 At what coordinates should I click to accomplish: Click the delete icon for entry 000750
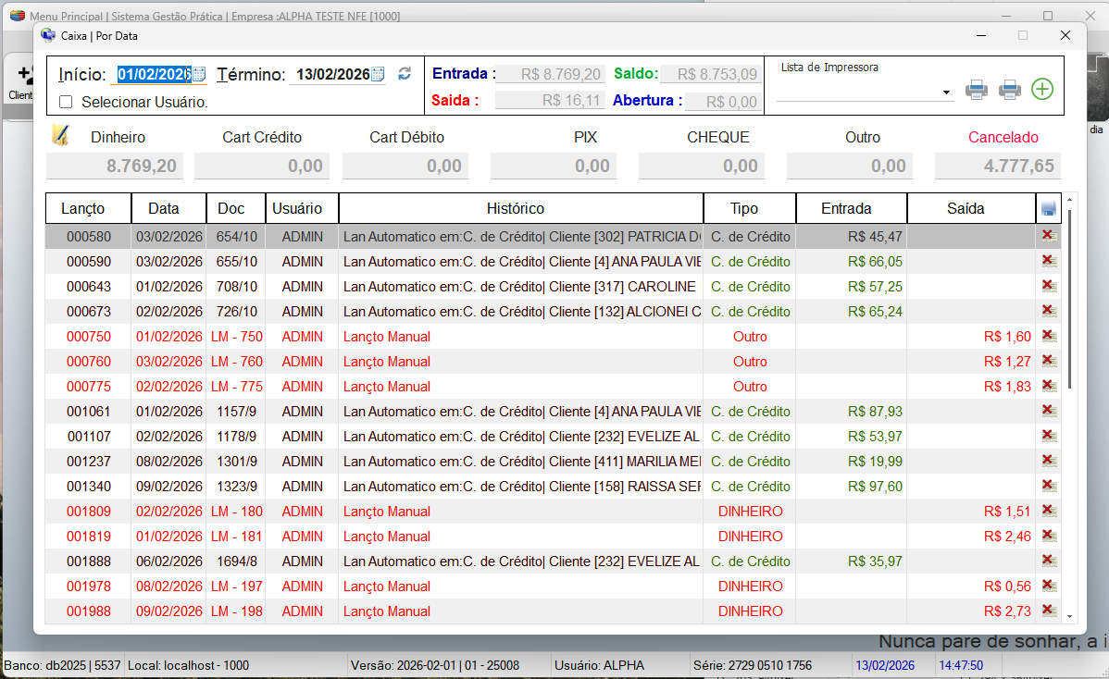(1048, 336)
